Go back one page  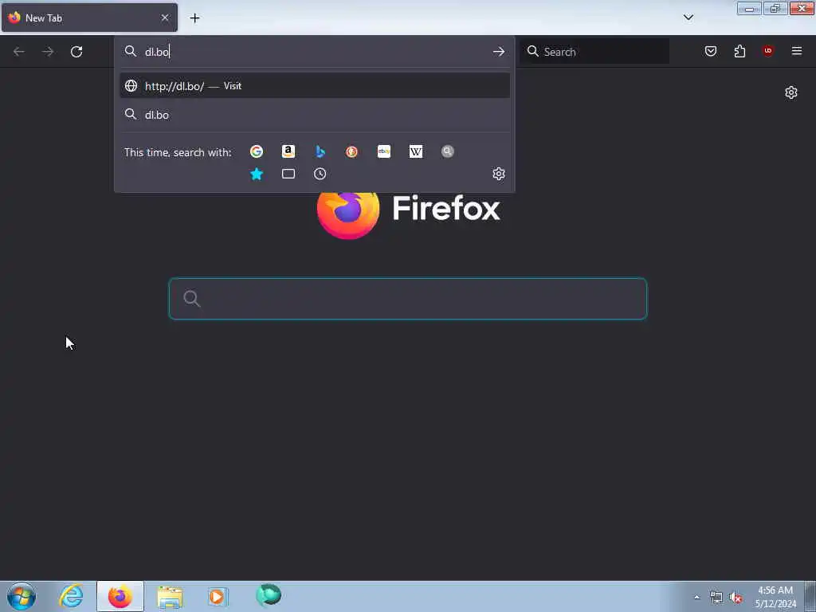tap(19, 52)
